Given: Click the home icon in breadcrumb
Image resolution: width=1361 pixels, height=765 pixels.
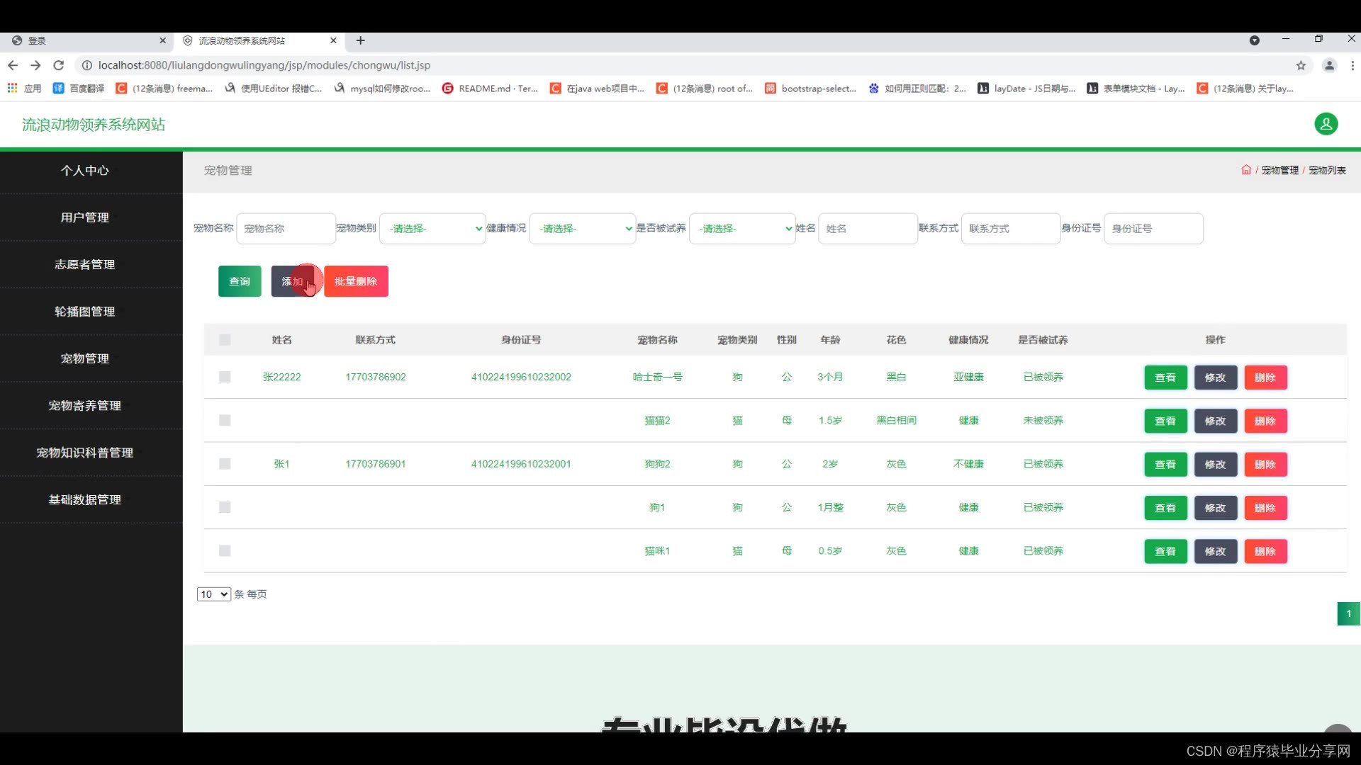Looking at the screenshot, I should click(1245, 170).
